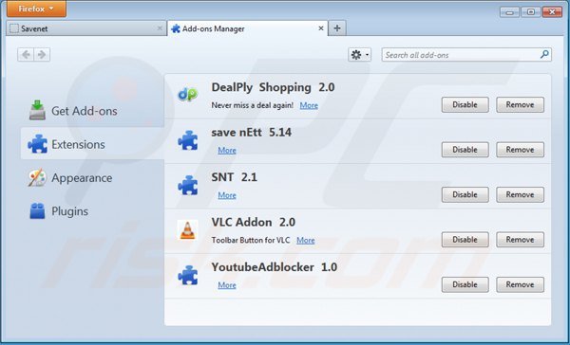Click the VLC Addon cone icon
This screenshot has width=570, height=345.
tap(187, 230)
